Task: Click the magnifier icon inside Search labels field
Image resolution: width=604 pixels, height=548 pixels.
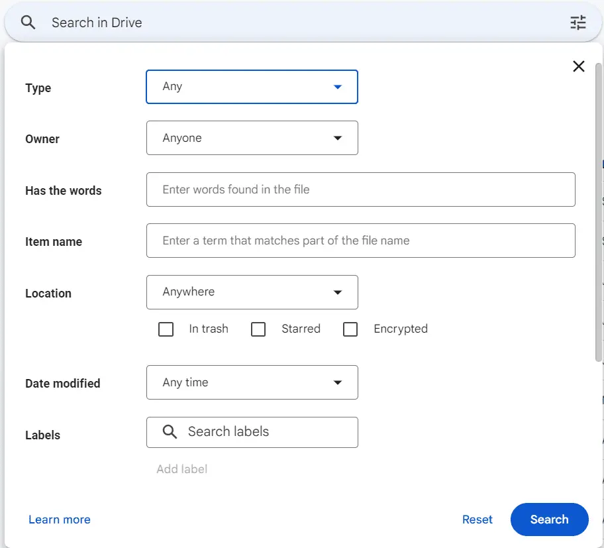Action: pyautogui.click(x=169, y=432)
